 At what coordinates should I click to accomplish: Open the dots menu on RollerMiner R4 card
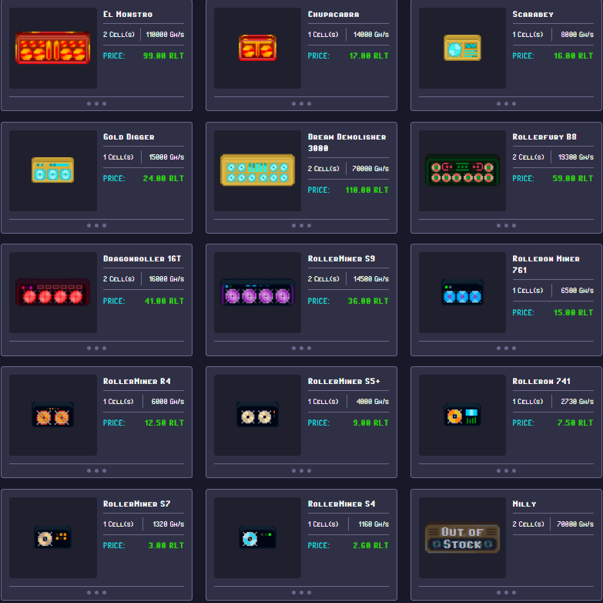(x=96, y=470)
